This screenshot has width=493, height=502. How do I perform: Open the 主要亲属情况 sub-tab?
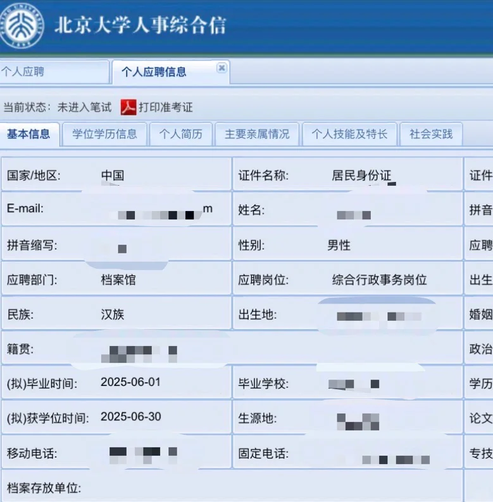(x=257, y=134)
